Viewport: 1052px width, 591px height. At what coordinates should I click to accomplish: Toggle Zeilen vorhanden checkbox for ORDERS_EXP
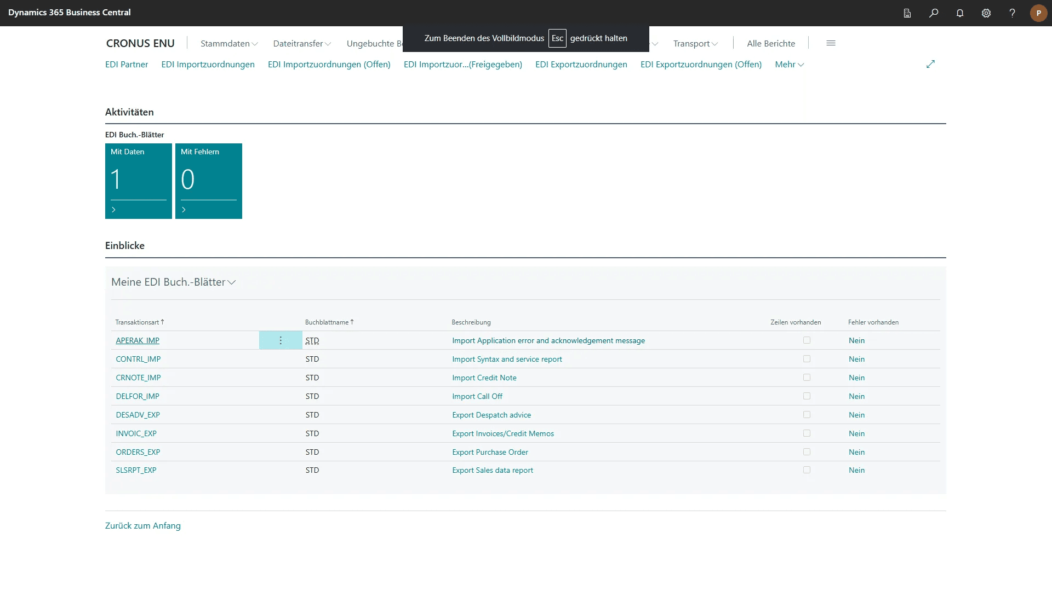(x=807, y=452)
